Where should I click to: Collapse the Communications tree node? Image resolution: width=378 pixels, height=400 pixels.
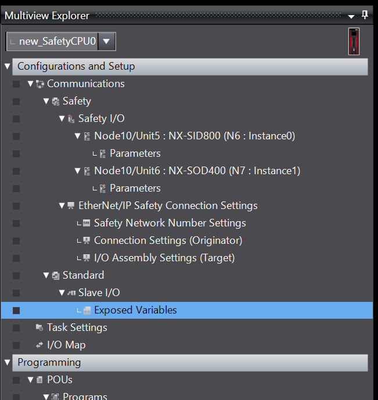pyautogui.click(x=31, y=84)
